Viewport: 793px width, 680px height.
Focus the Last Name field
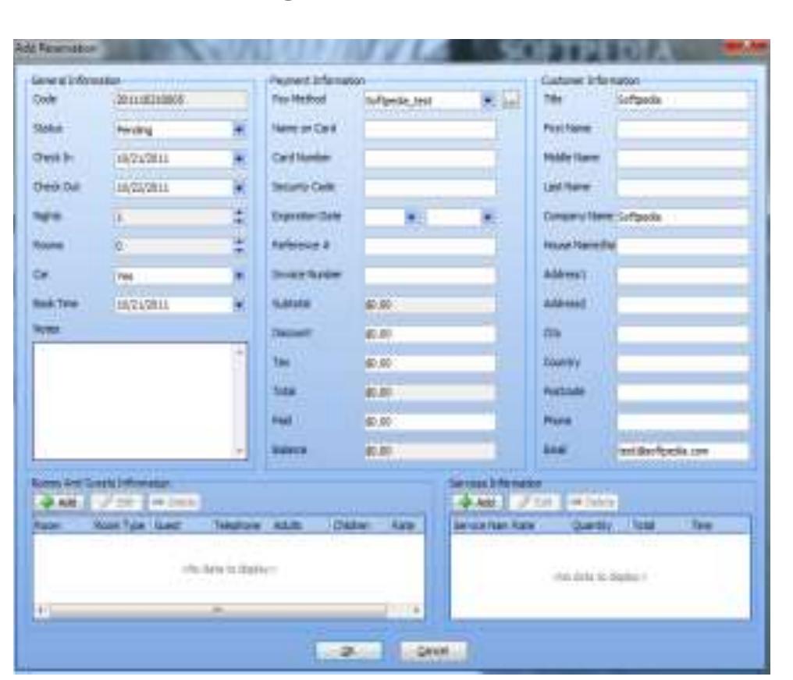682,187
